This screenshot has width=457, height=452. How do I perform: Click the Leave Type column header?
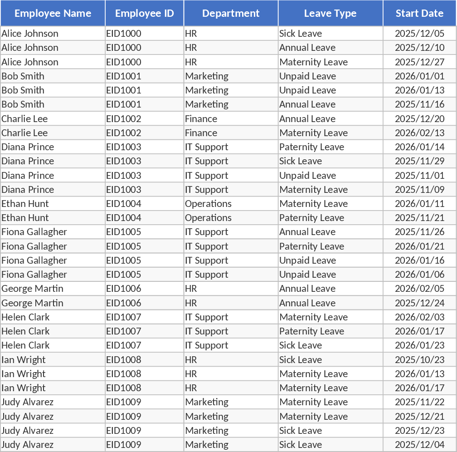click(330, 13)
